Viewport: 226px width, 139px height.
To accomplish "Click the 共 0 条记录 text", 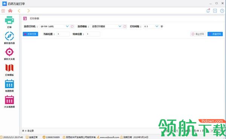I will coord(28,131).
